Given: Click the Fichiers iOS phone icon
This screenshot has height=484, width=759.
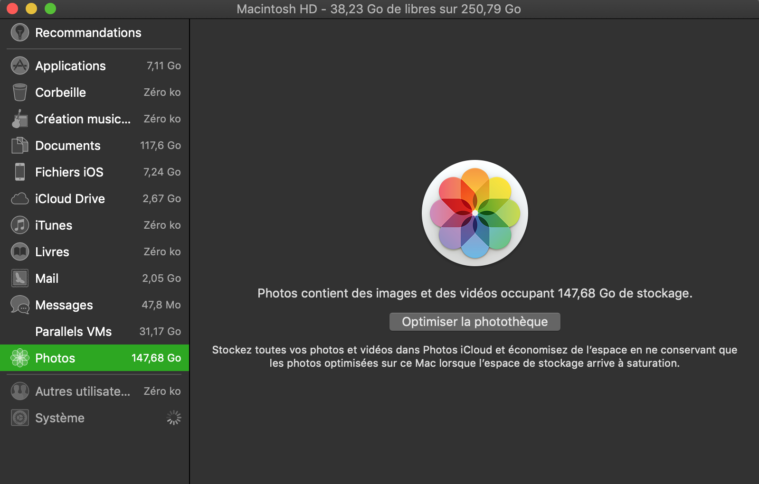Looking at the screenshot, I should [x=20, y=172].
